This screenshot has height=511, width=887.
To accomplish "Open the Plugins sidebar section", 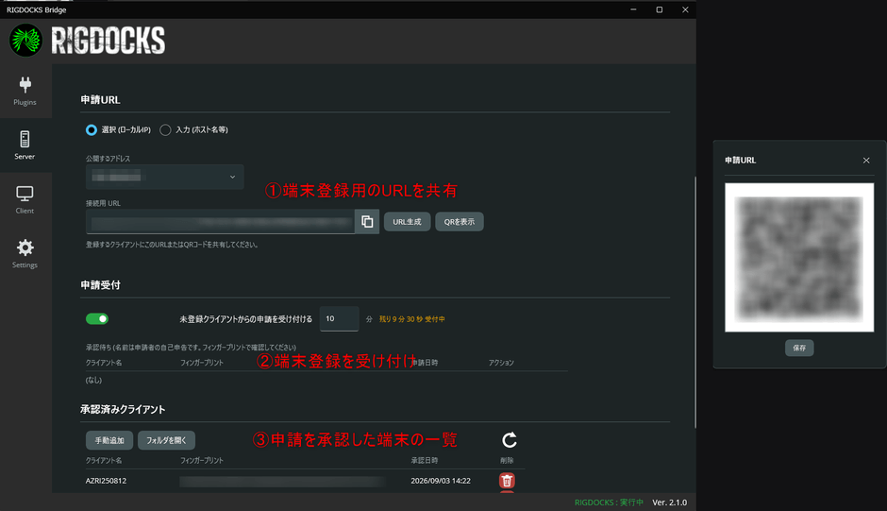I will pyautogui.click(x=25, y=91).
